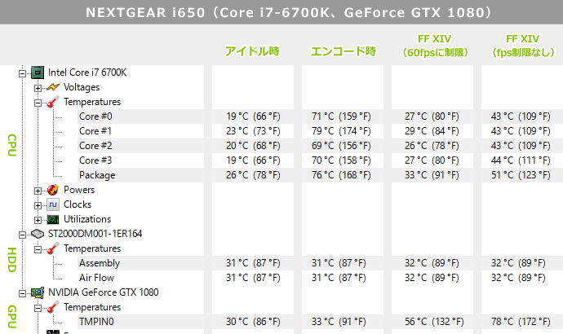Viewport: 563px width, 334px height.
Task: Select the Air Flow row label
Action: click(96, 278)
